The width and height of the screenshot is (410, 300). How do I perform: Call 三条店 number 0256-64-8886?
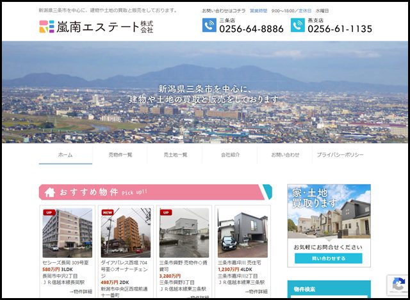coord(251,29)
